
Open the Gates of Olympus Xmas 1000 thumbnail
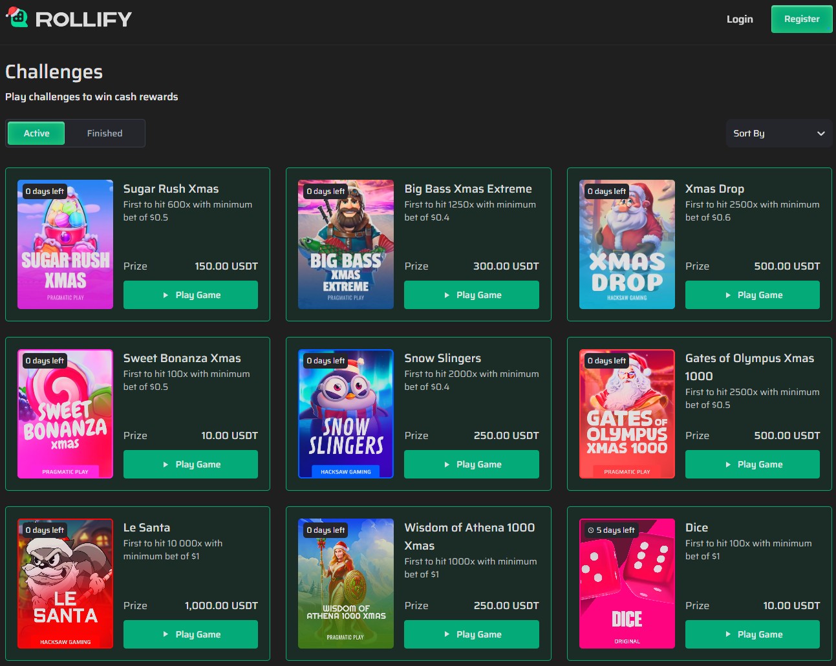[627, 414]
